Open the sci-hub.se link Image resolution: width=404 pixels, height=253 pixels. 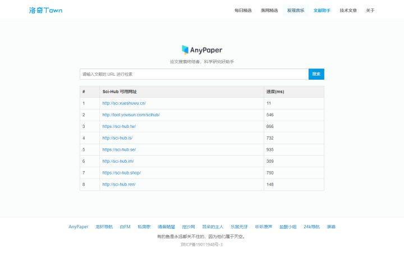(x=119, y=149)
